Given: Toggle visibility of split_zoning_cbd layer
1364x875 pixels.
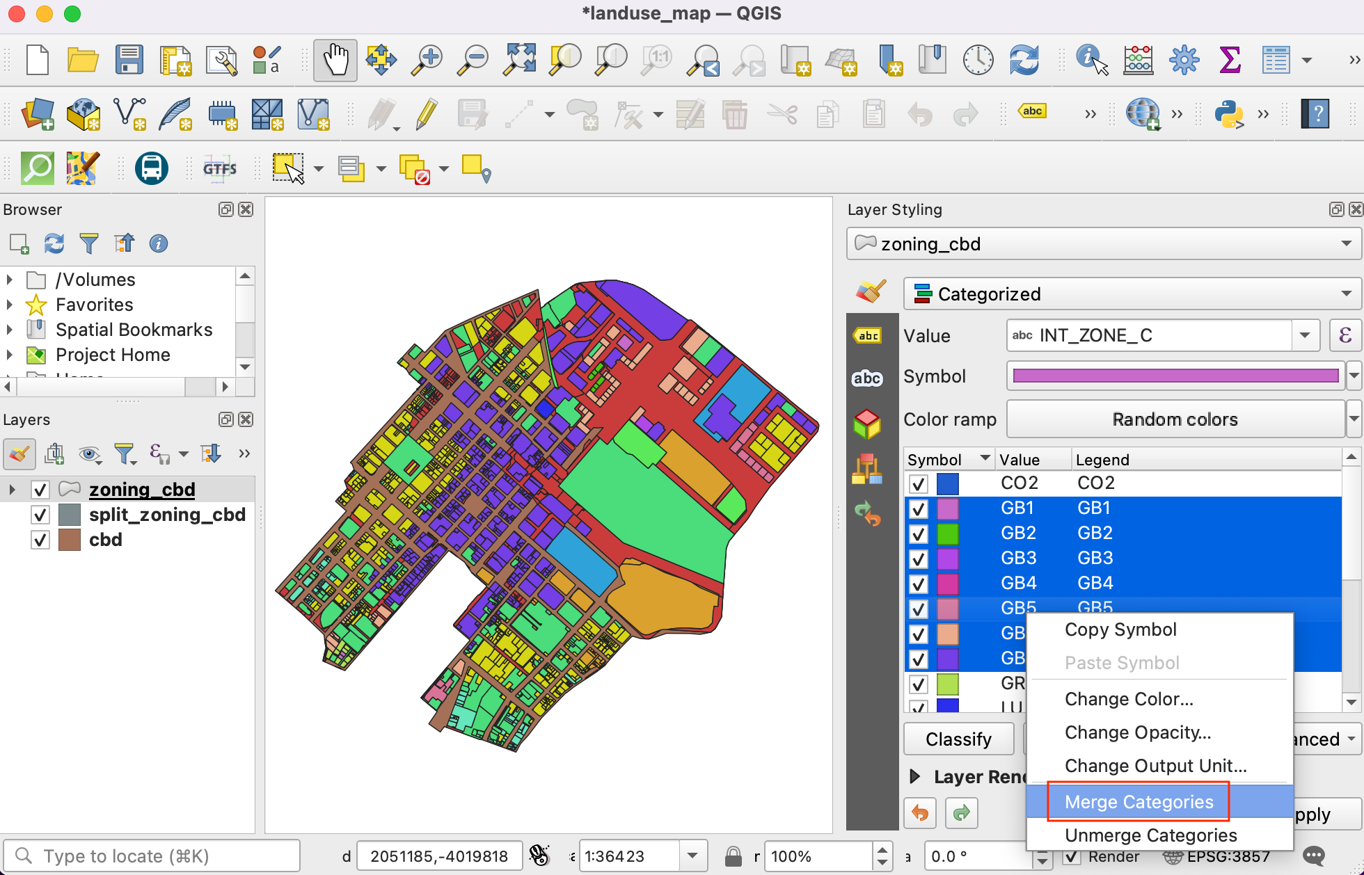Looking at the screenshot, I should pos(40,515).
